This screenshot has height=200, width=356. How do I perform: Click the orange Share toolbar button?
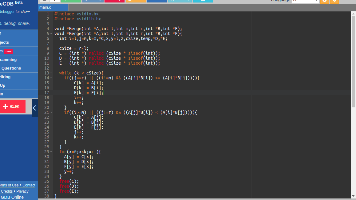(x=136, y=1)
